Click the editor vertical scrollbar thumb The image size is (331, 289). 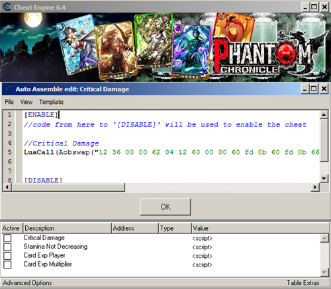click(x=324, y=140)
